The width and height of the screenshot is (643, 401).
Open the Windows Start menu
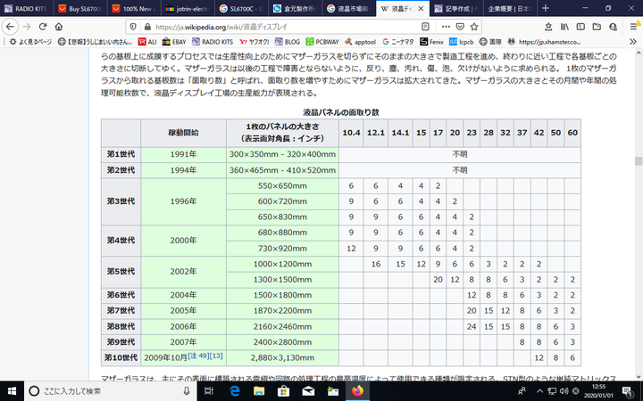click(12, 391)
